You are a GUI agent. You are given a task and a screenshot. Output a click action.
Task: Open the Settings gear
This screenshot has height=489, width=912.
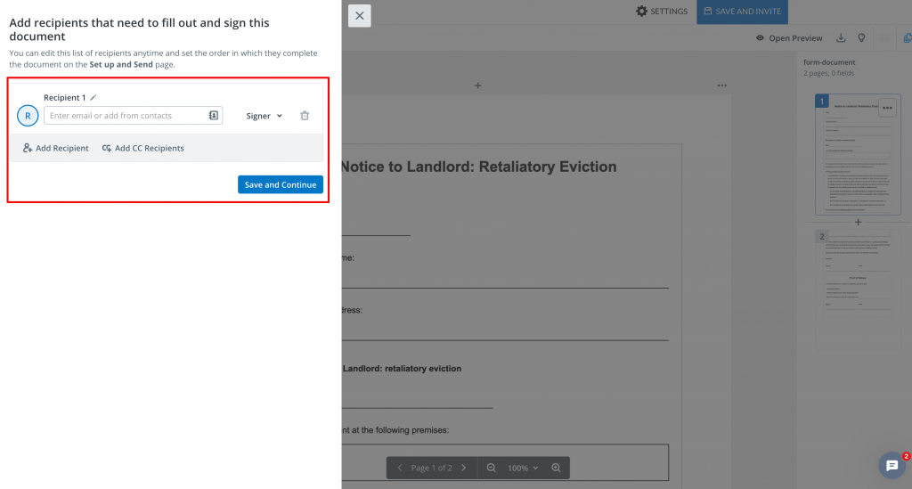[x=662, y=11]
